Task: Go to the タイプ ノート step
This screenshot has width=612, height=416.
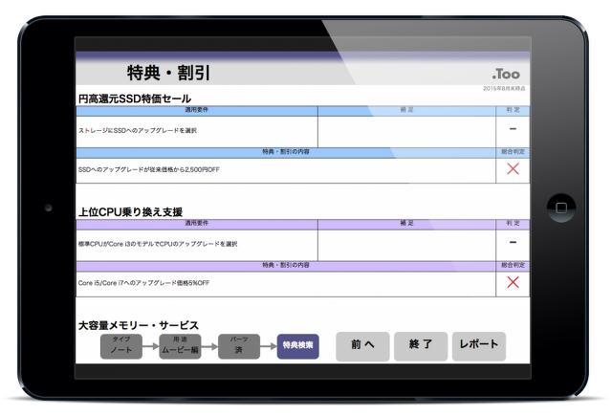Action: (x=120, y=345)
